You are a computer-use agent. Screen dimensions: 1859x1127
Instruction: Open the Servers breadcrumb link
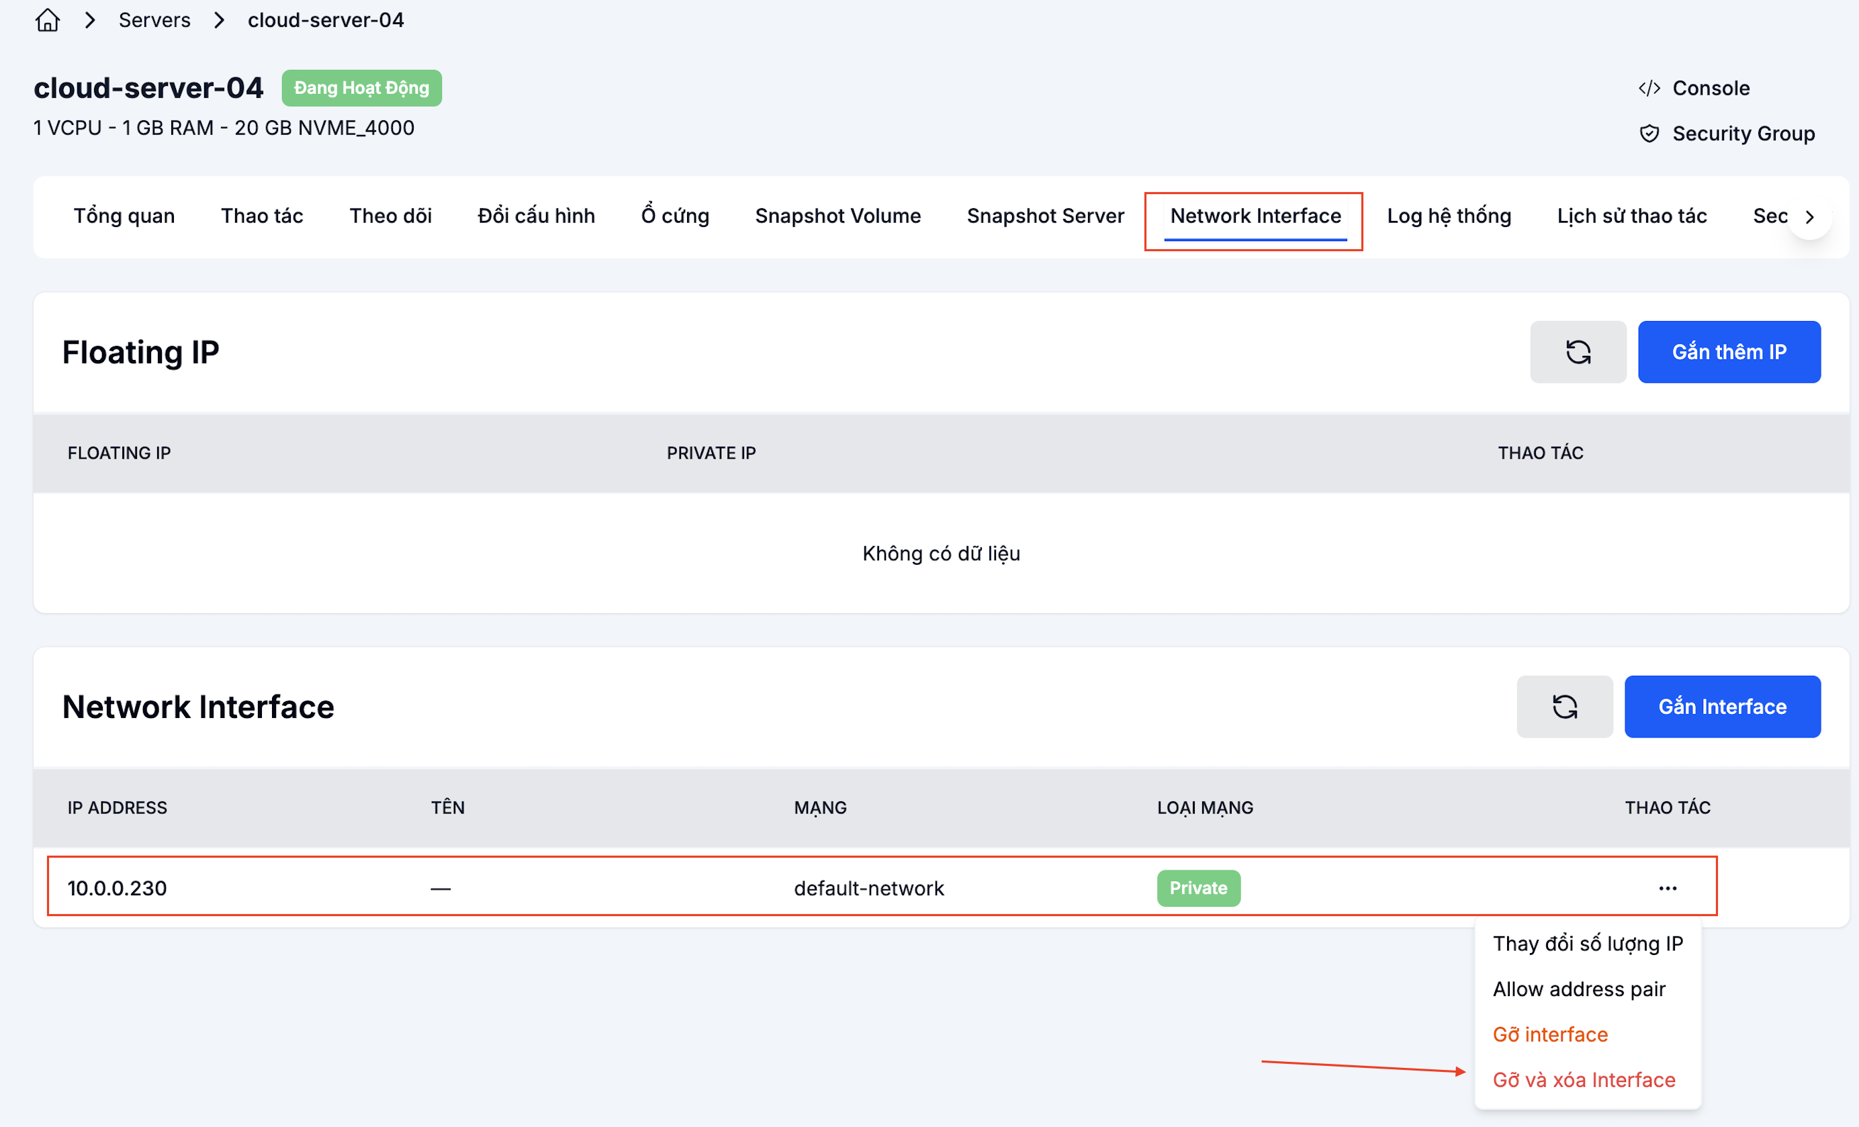154,19
